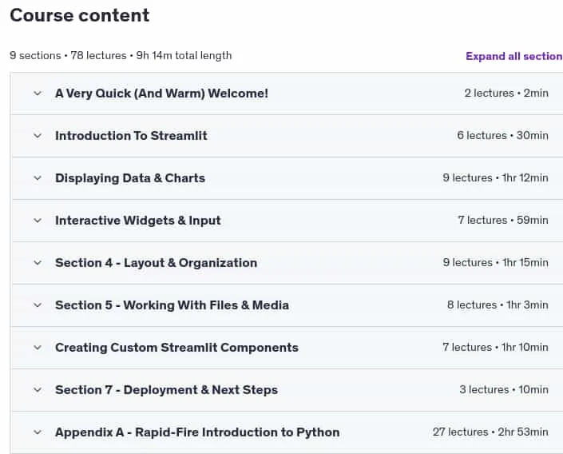The width and height of the screenshot is (563, 454).
Task: Expand Displaying Data & Charts chevron
Action: click(x=38, y=178)
